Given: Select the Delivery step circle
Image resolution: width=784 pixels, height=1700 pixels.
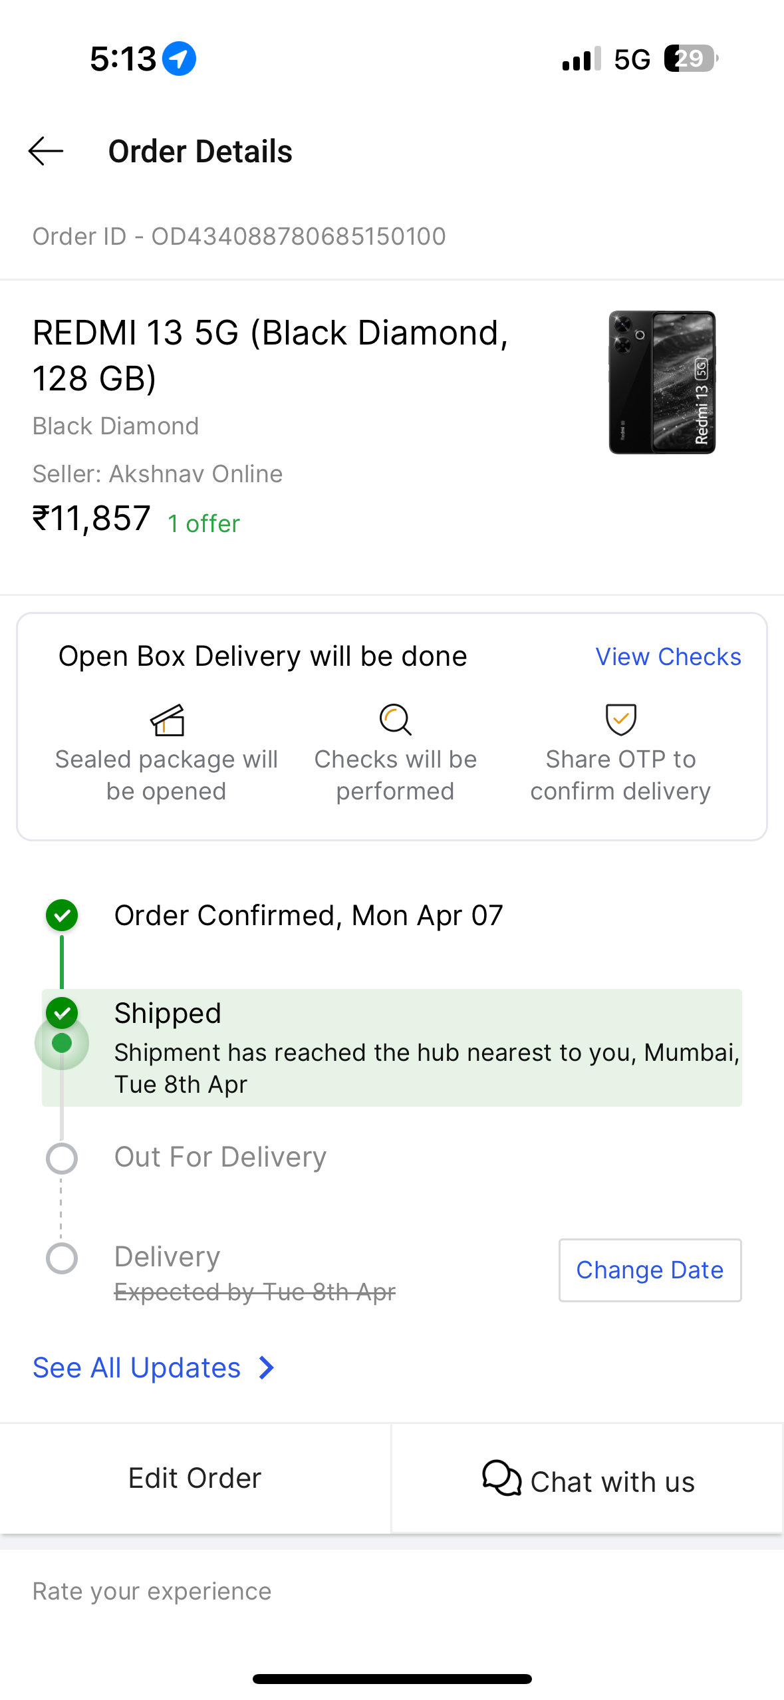Looking at the screenshot, I should coord(62,1258).
